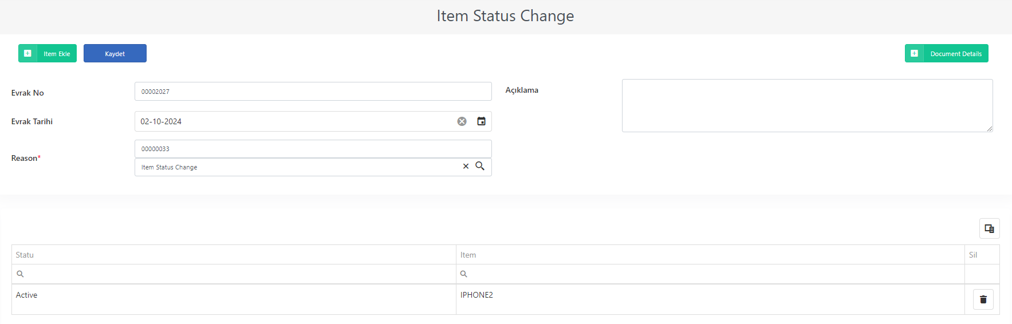Focus the Açıklama text area

click(x=808, y=106)
